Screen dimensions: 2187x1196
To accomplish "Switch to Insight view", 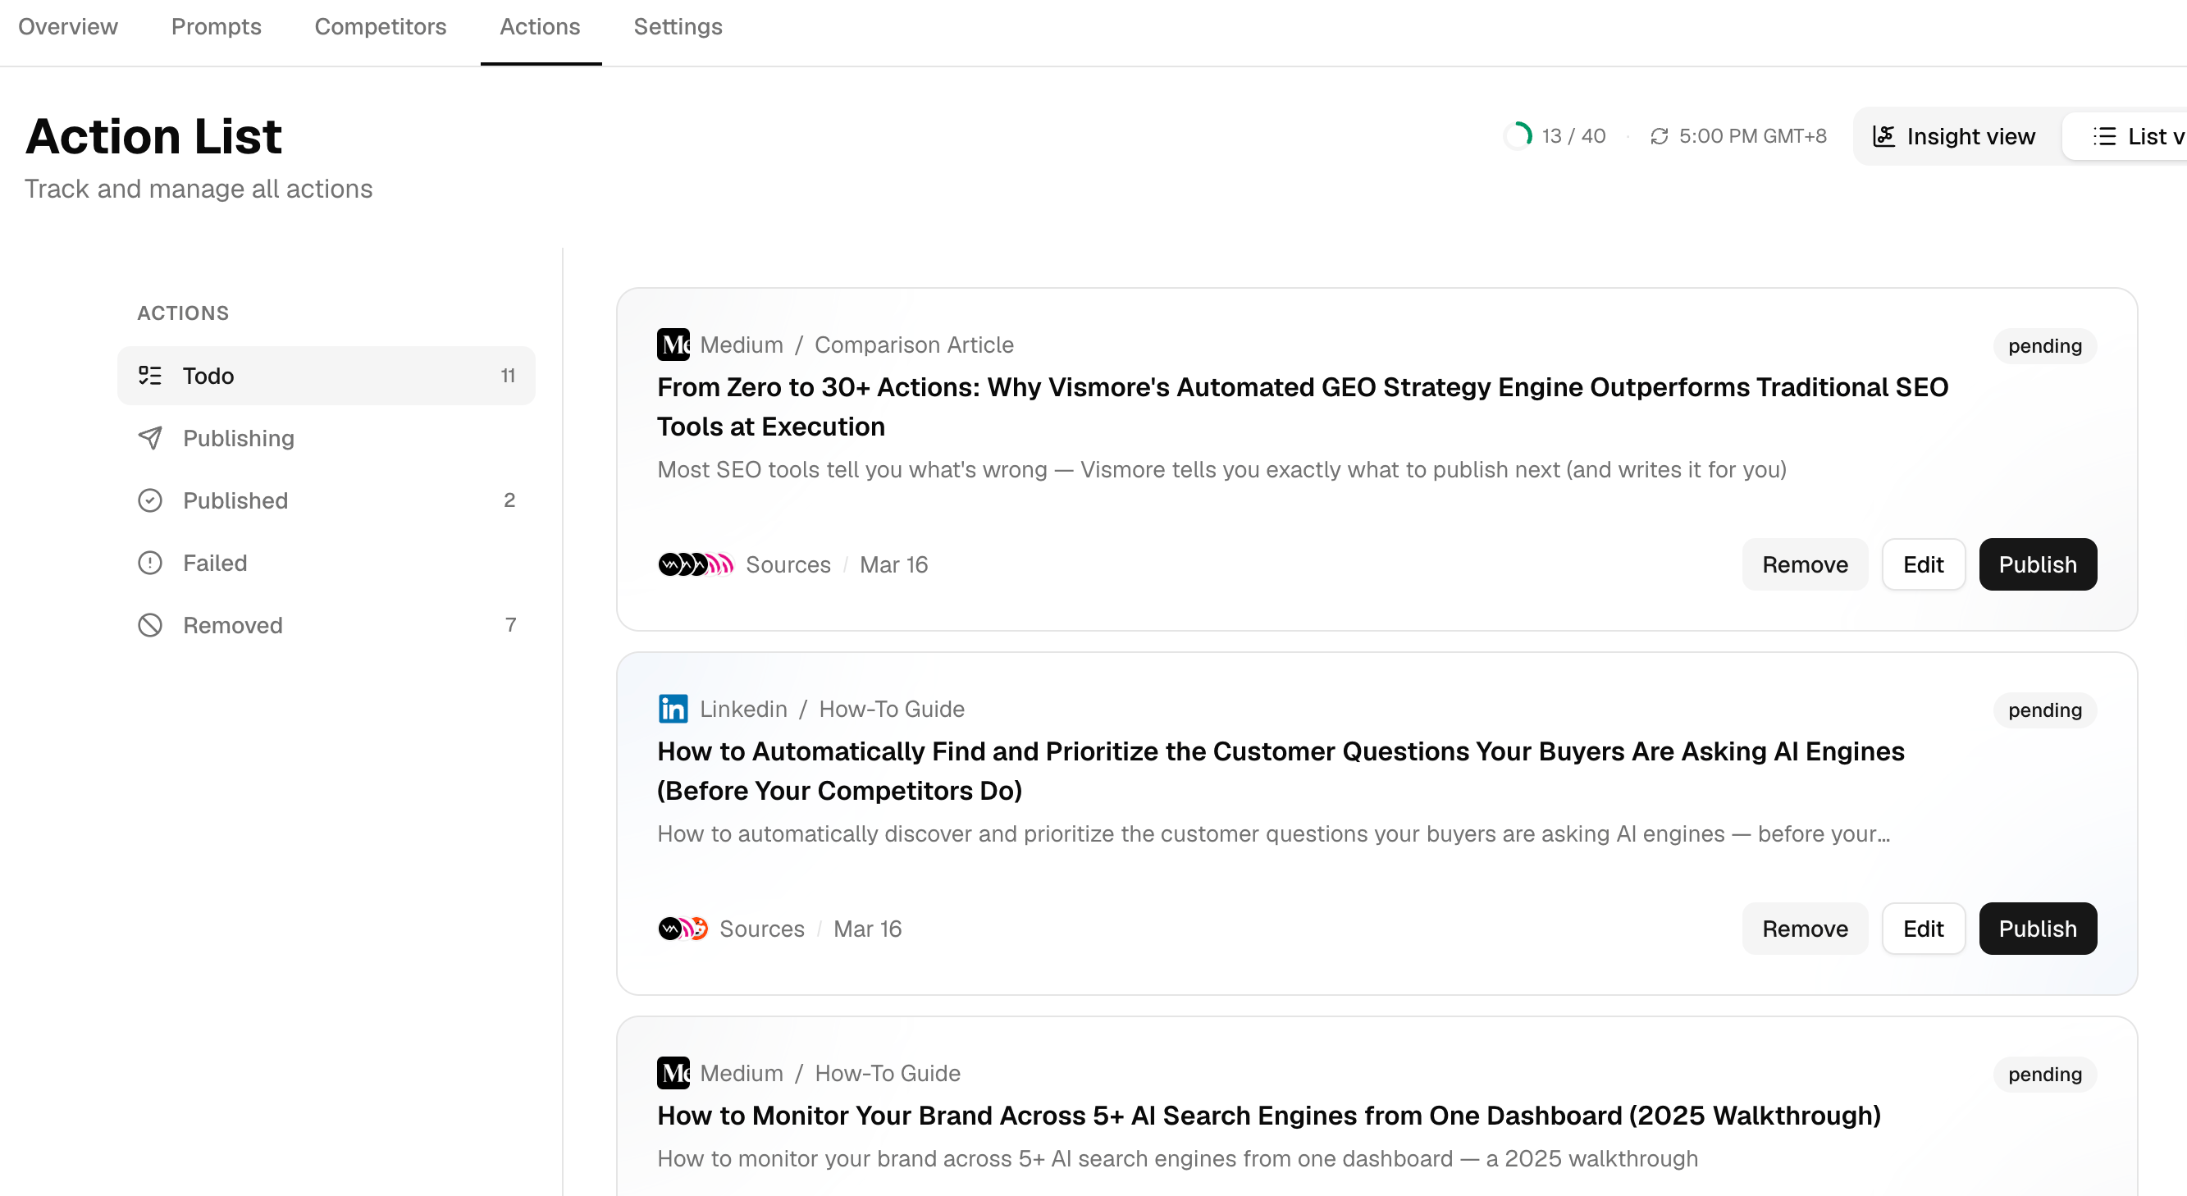I will [1953, 137].
